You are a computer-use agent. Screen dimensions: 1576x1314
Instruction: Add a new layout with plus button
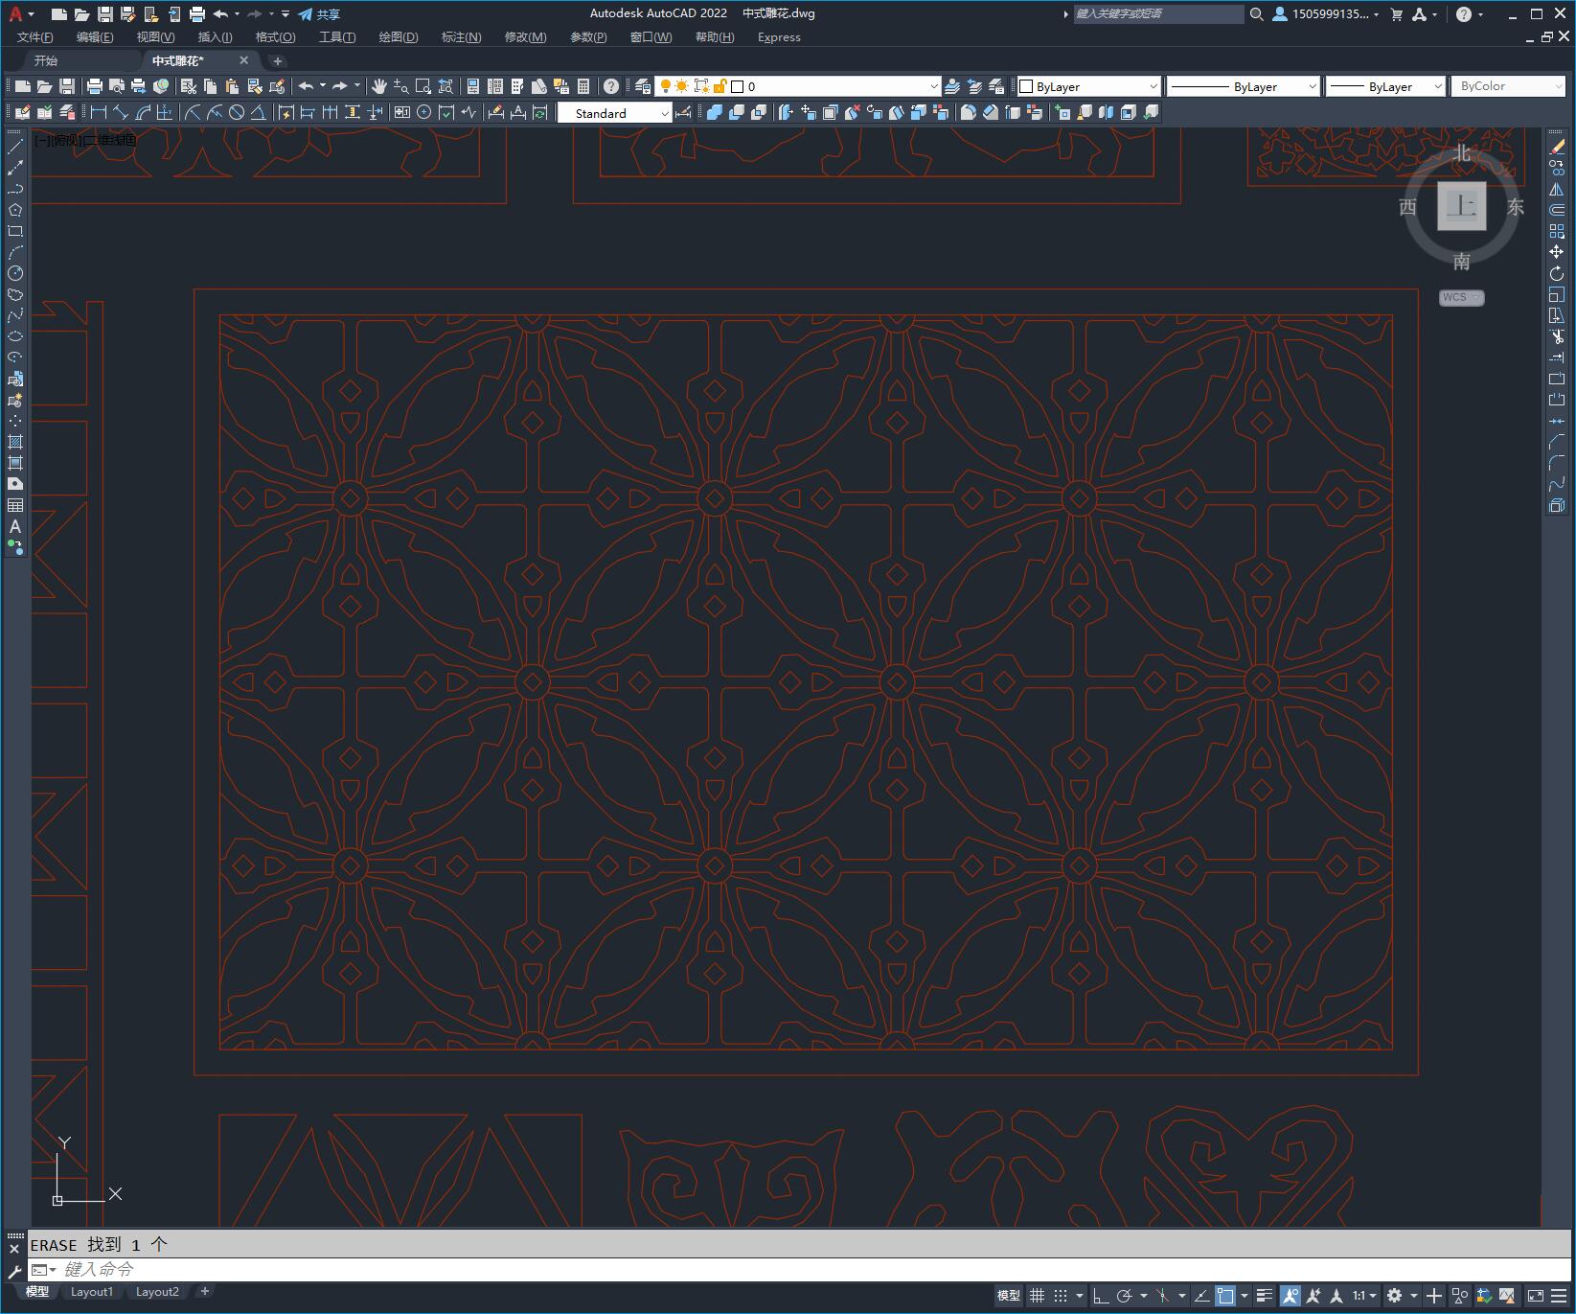click(x=204, y=1292)
